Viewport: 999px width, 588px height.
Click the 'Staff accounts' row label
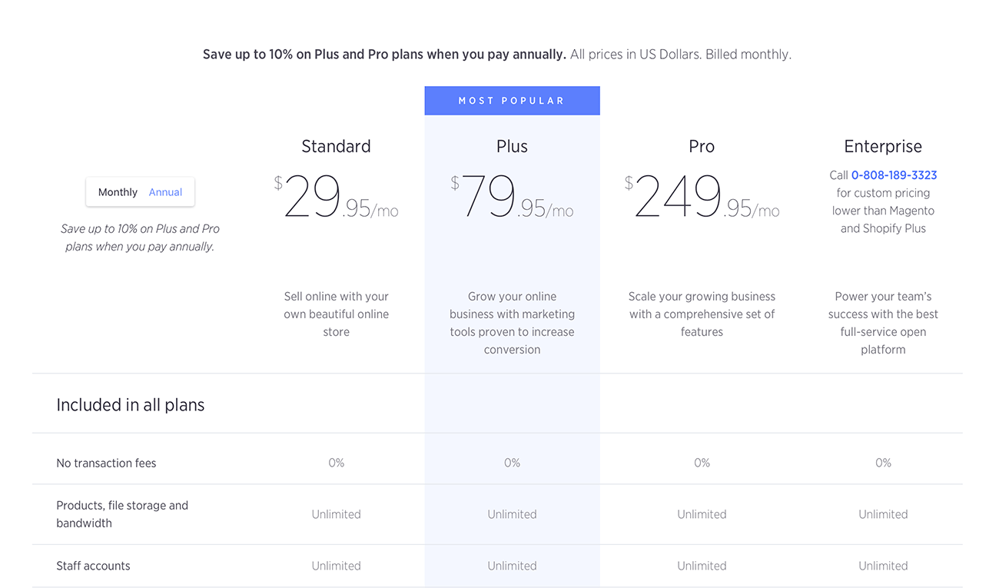click(93, 566)
